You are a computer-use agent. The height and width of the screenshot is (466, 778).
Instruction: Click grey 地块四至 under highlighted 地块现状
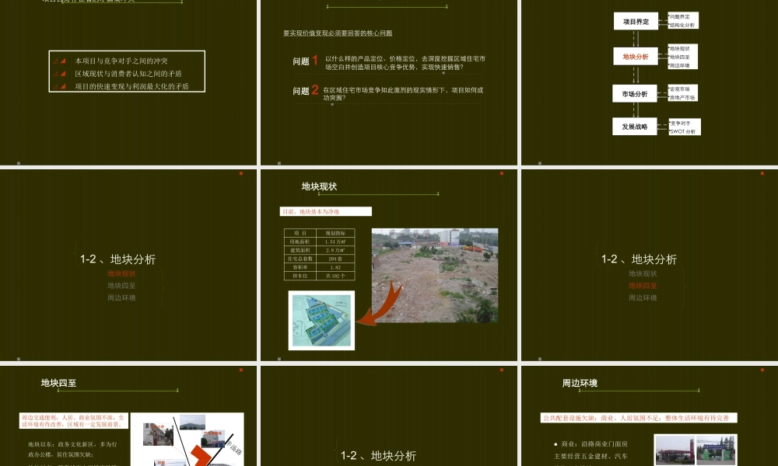[121, 286]
